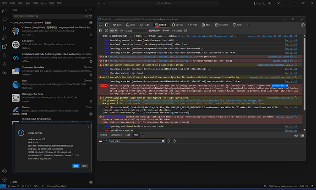This screenshot has width=316, height=190.
Task: Refresh the DevTools search results
Action: pos(168,141)
